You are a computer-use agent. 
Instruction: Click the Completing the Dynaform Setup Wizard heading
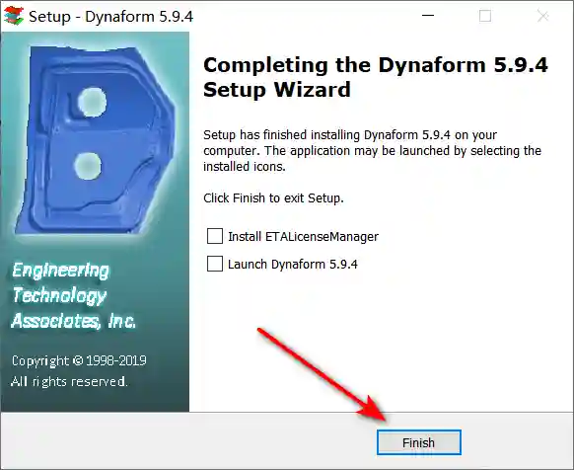[375, 77]
